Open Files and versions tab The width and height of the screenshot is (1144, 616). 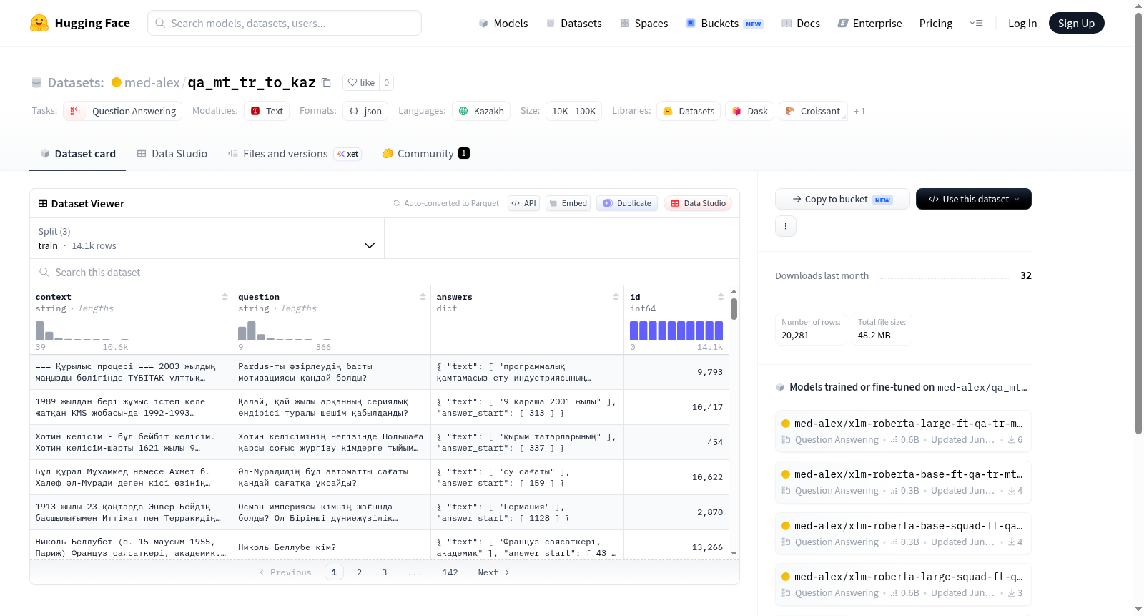coord(295,153)
